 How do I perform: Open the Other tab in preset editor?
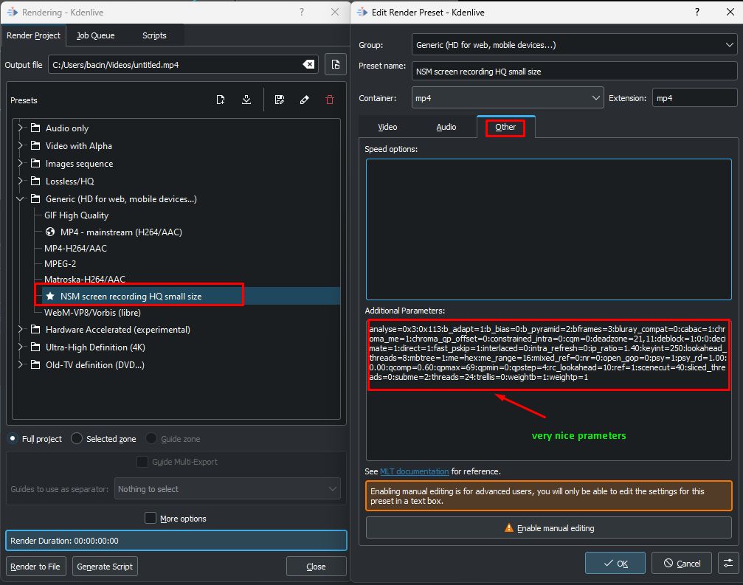(505, 127)
